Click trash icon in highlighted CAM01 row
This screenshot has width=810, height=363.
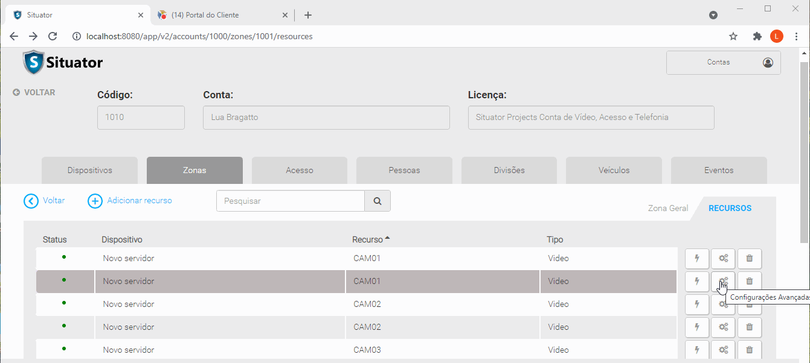click(750, 281)
